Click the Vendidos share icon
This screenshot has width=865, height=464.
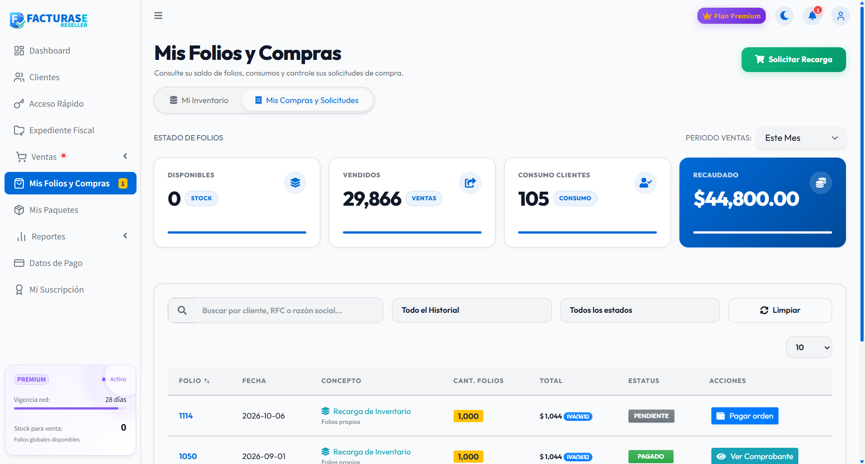[x=470, y=183]
